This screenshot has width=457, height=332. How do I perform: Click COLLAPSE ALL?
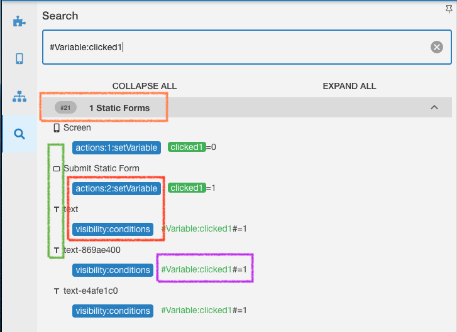coord(145,86)
